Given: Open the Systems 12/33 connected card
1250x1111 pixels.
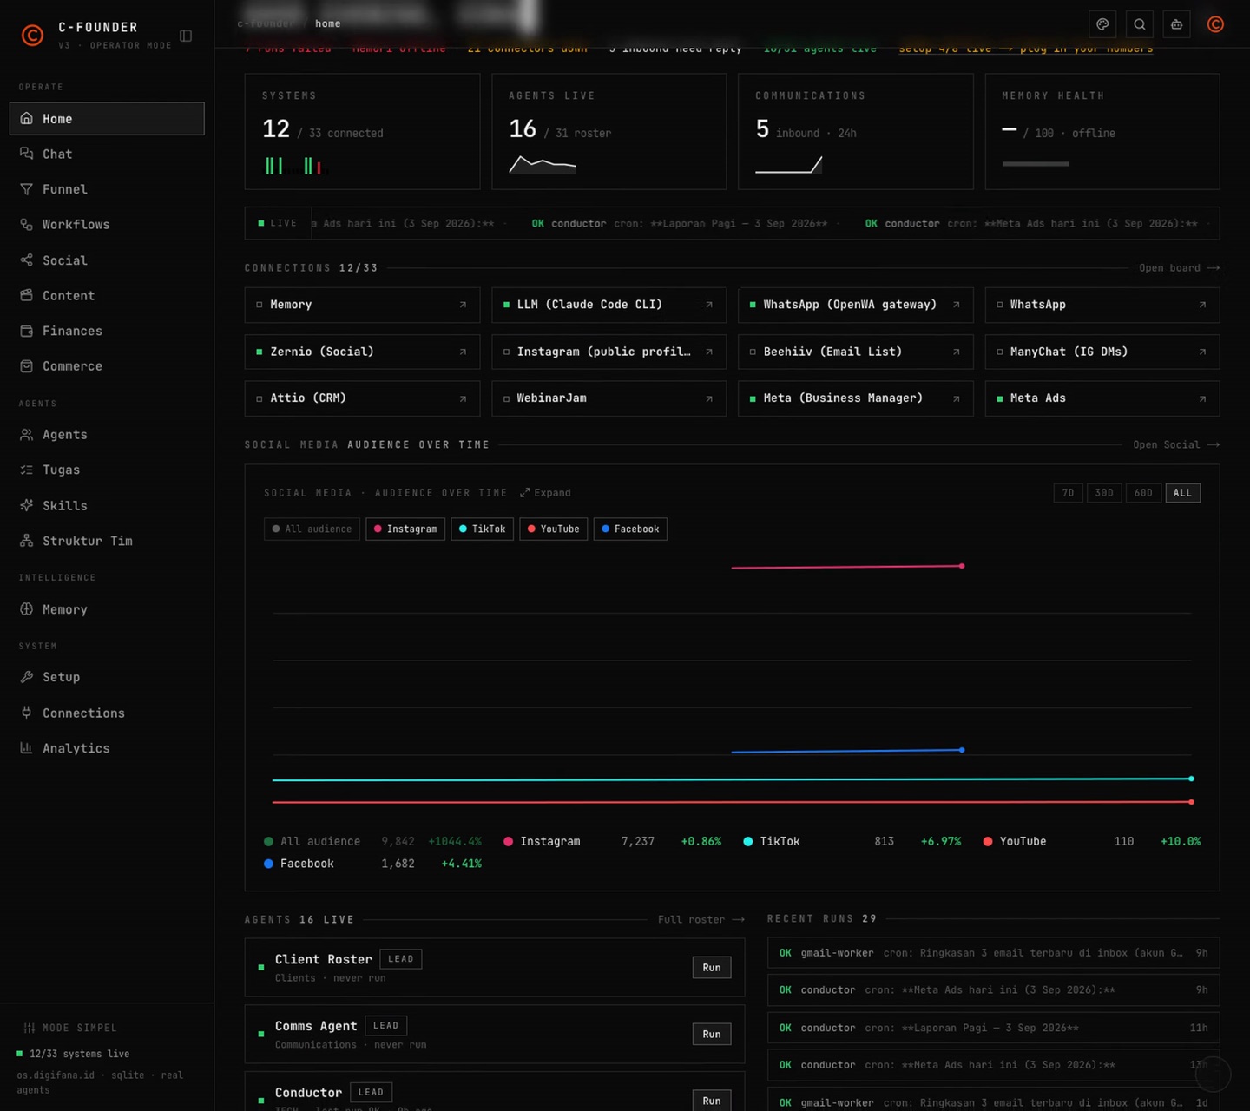Looking at the screenshot, I should tap(362, 131).
